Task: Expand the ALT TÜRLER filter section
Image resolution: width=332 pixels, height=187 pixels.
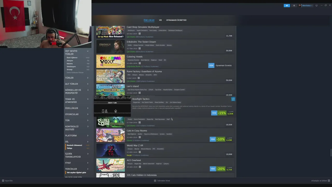Action: coord(77,84)
